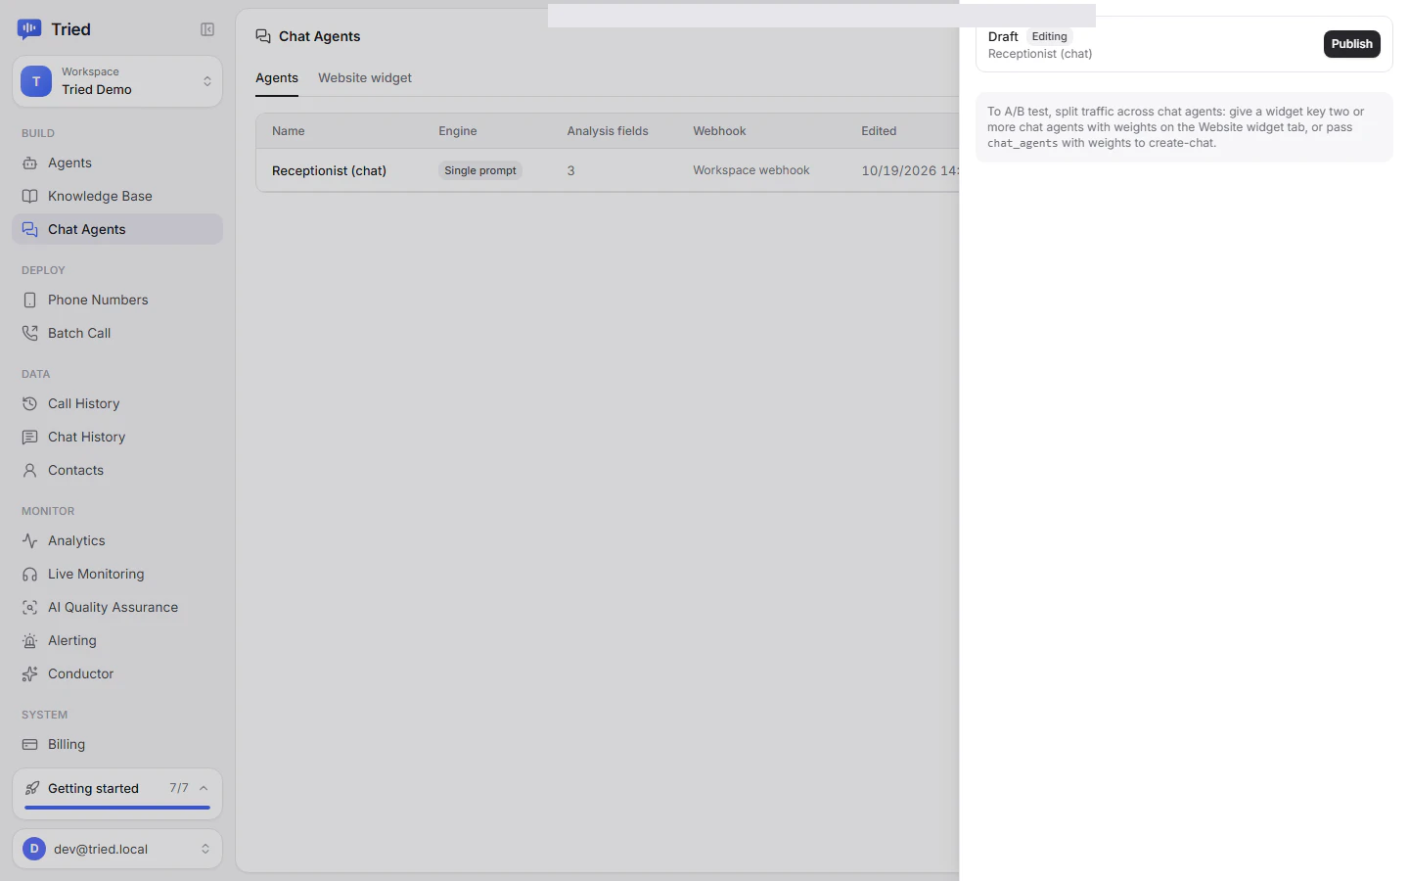
Task: Open the Receptionist (chat) agent row
Action: (608, 170)
